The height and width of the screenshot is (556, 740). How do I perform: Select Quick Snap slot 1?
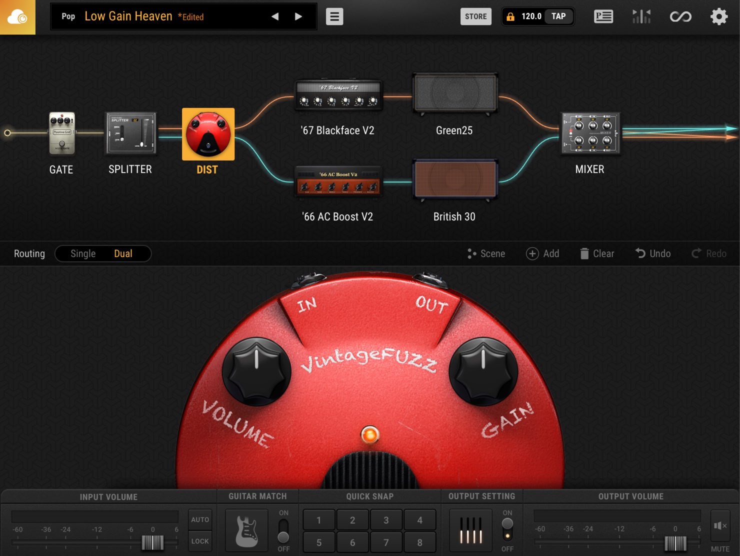point(319,520)
